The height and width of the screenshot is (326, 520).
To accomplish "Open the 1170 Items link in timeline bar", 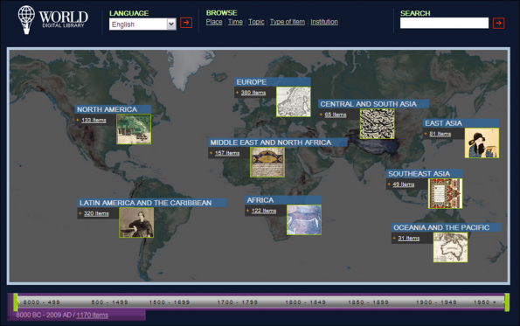I will pyautogui.click(x=92, y=315).
